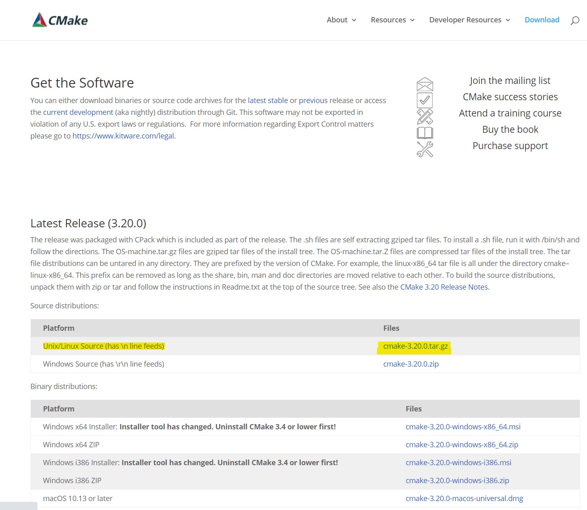587x510 pixels.
Task: Expand the About dropdown menu
Action: coord(341,20)
